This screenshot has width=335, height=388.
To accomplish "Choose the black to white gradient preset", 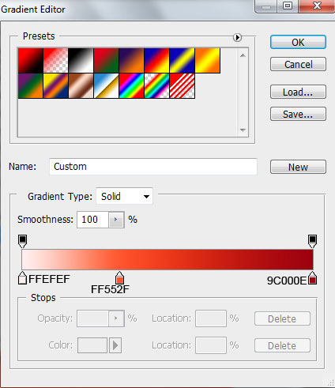I will pos(81,60).
